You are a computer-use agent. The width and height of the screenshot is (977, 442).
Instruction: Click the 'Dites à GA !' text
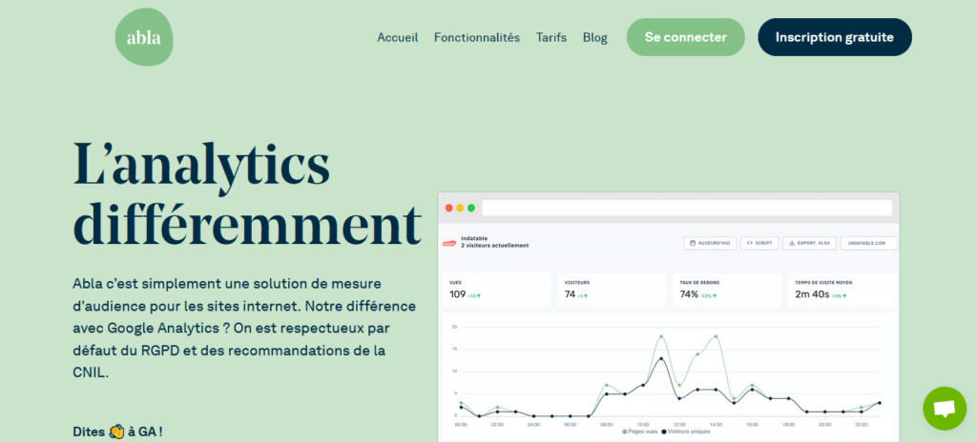click(x=117, y=431)
